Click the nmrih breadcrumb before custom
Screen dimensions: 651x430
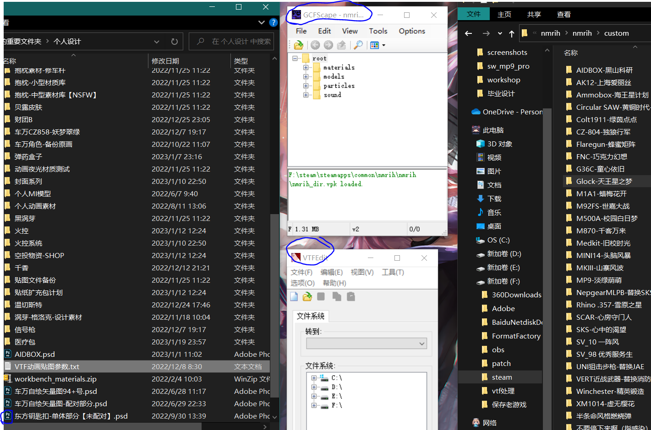(582, 33)
